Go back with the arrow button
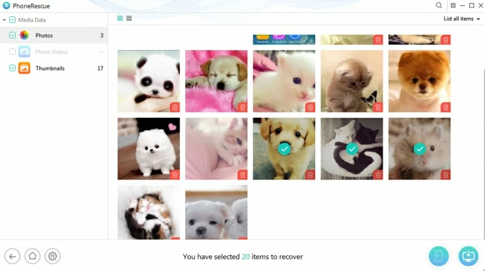 click(x=12, y=256)
